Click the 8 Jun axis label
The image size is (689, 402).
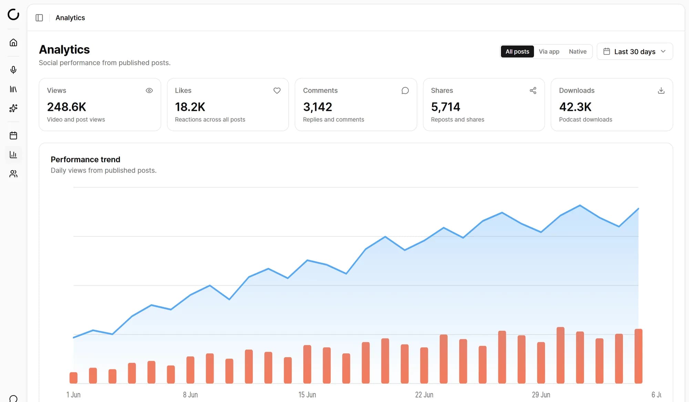tap(191, 395)
